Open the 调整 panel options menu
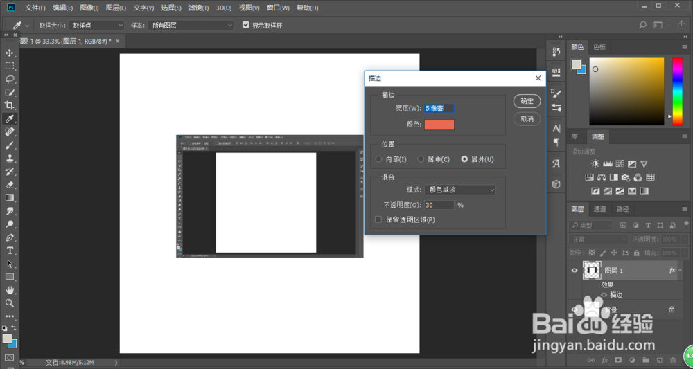Screen dimensions: 693x369 click(685, 137)
